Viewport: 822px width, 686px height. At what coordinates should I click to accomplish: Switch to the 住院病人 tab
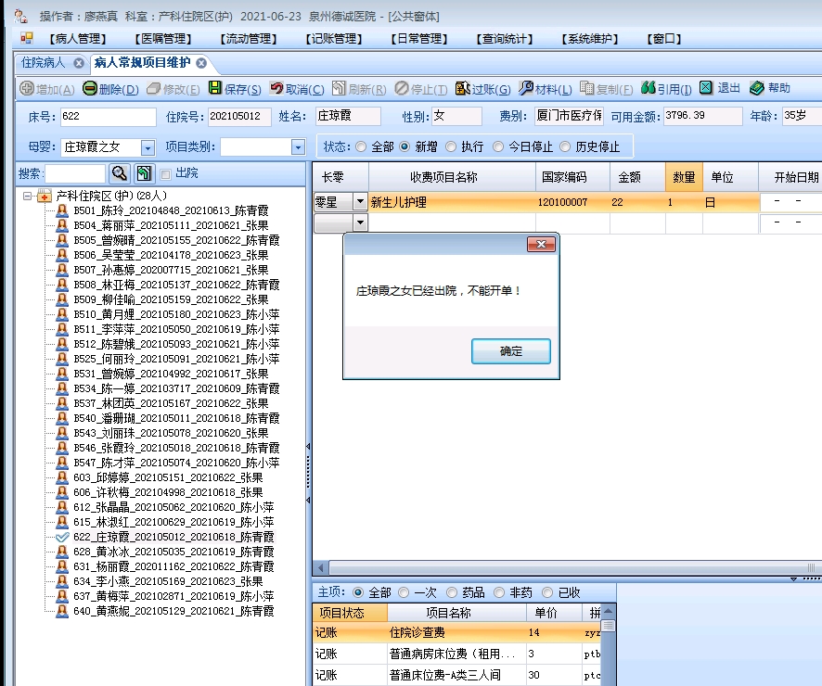click(x=43, y=63)
